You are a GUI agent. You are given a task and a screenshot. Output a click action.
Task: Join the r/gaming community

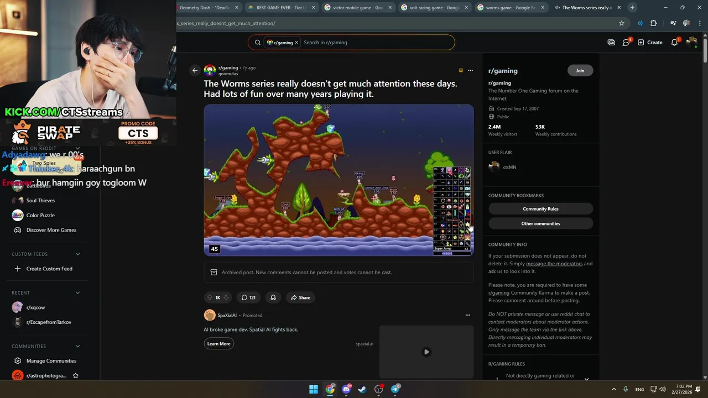click(x=580, y=70)
